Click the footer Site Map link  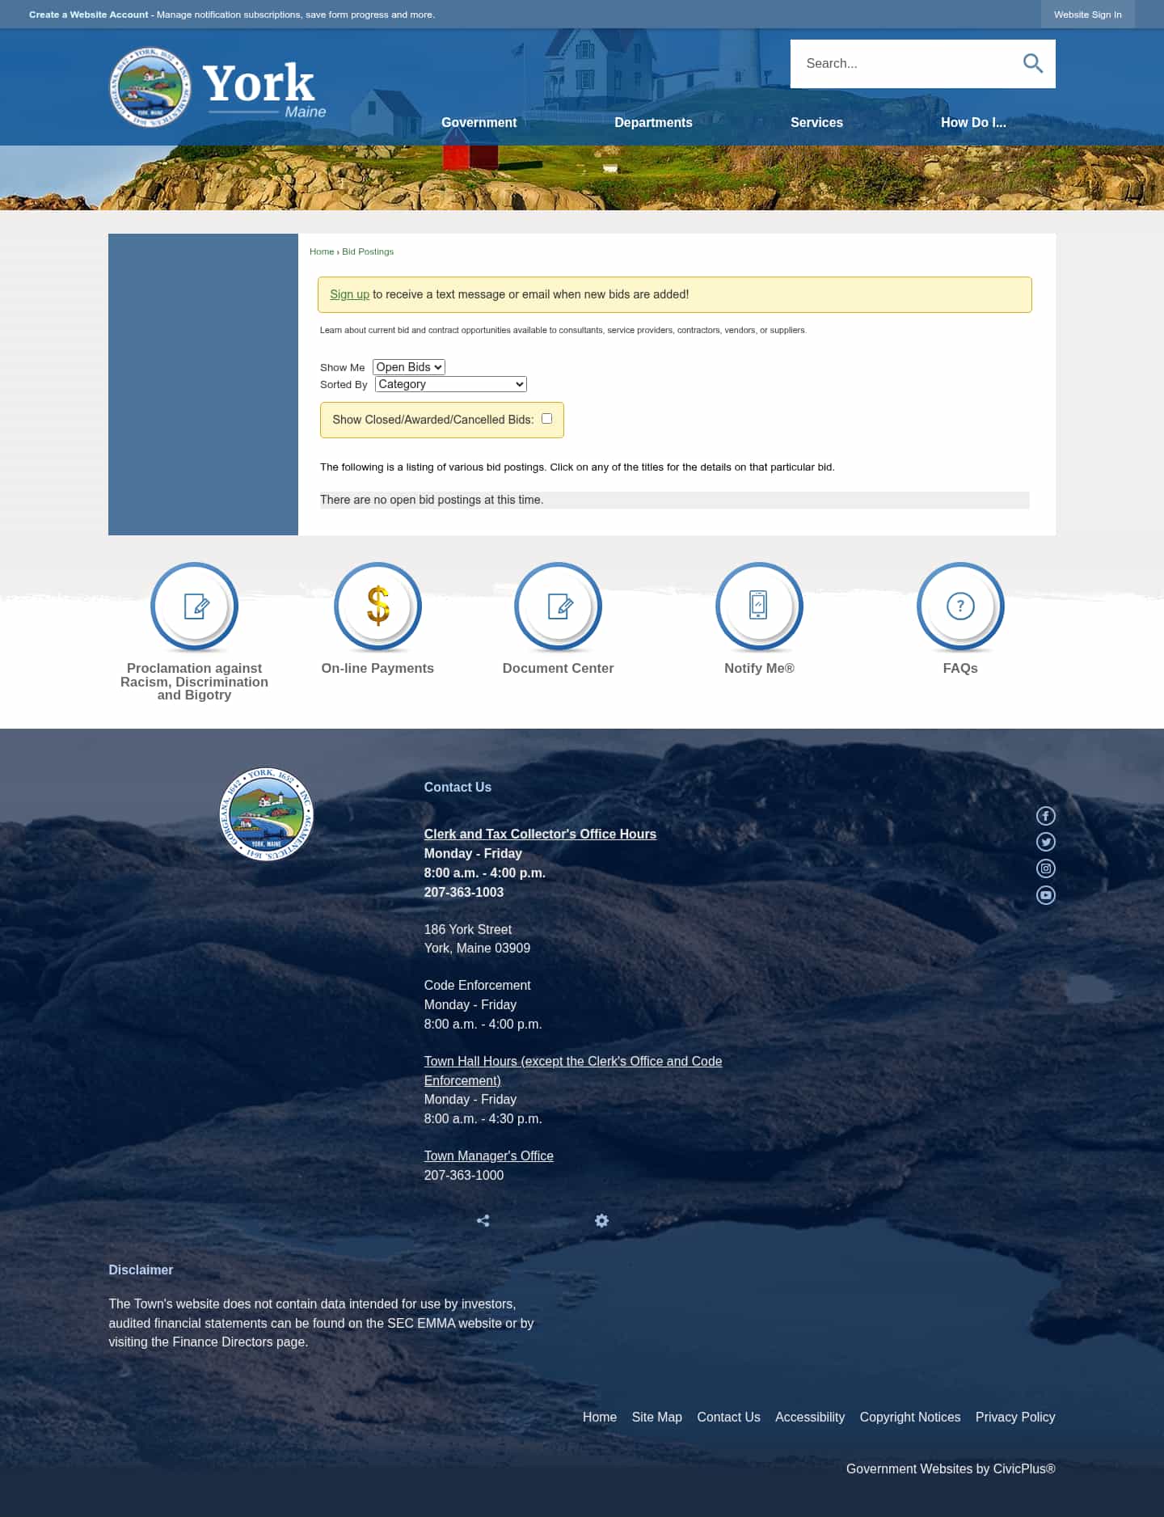657,1417
